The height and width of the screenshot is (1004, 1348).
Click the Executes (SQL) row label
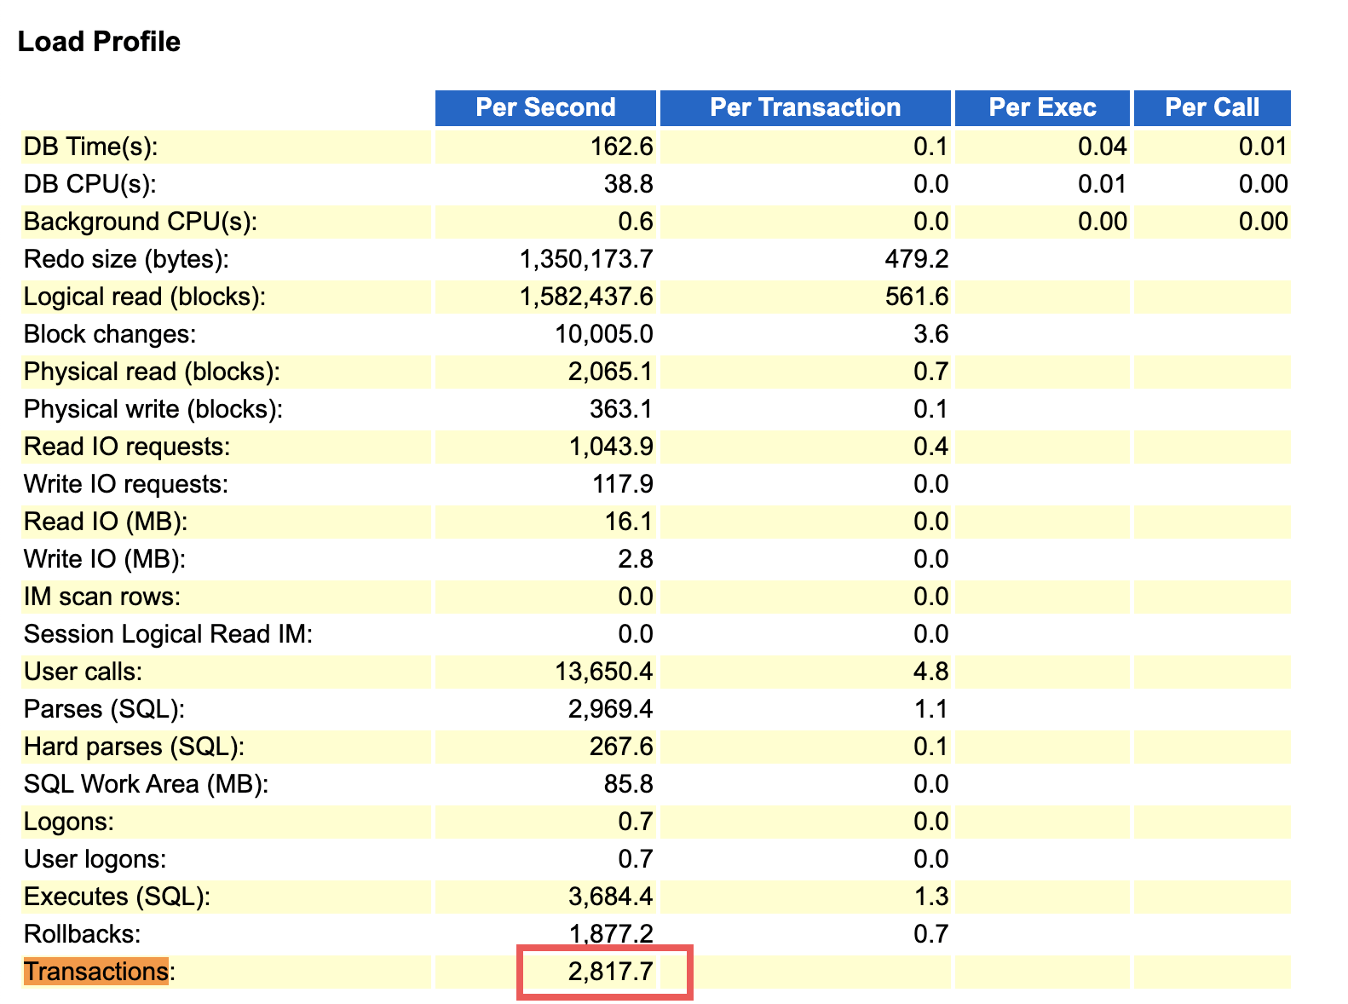pyautogui.click(x=117, y=897)
